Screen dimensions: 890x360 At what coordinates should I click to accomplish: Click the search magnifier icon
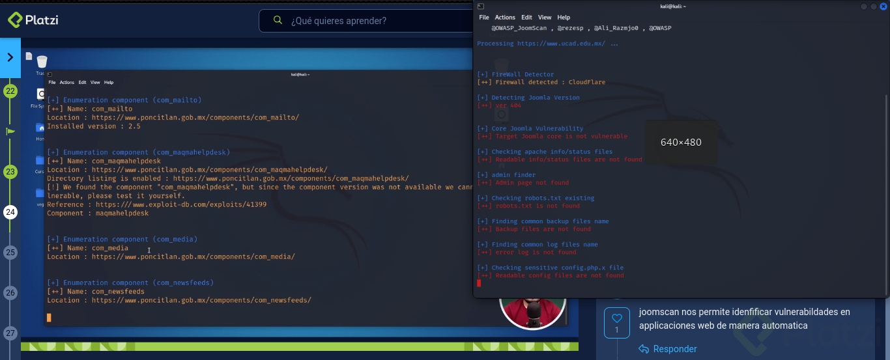pyautogui.click(x=278, y=21)
